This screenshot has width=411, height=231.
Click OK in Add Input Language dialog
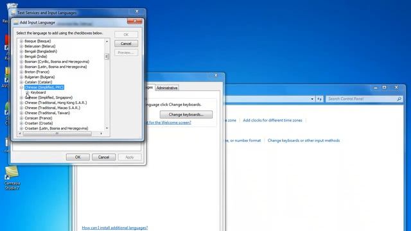126,35
